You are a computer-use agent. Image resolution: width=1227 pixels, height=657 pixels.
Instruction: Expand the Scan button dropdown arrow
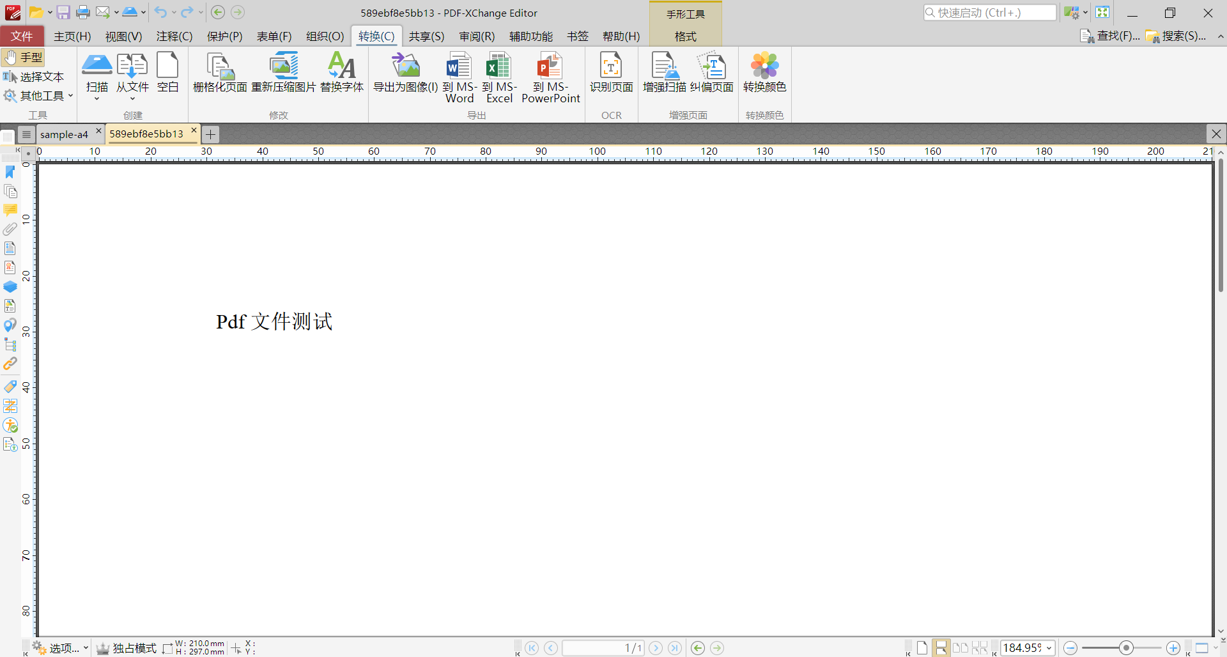point(97,98)
